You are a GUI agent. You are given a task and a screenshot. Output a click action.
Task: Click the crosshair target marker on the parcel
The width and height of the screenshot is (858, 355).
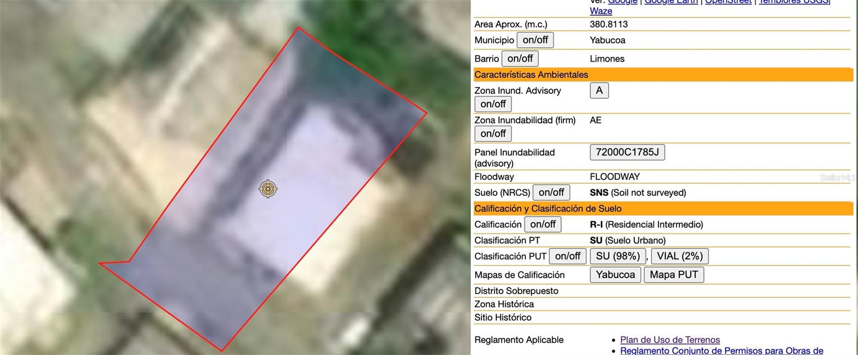click(x=268, y=189)
